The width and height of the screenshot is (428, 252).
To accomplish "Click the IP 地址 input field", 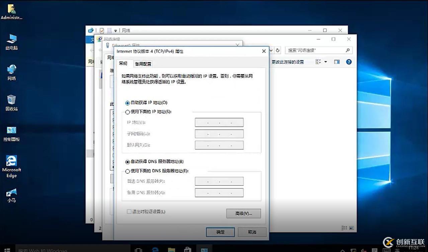I will [219, 122].
